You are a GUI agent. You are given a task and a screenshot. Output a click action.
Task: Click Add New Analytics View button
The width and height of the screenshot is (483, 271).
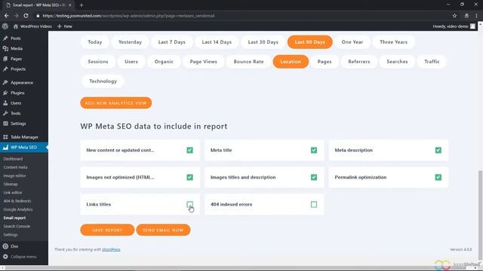point(116,103)
